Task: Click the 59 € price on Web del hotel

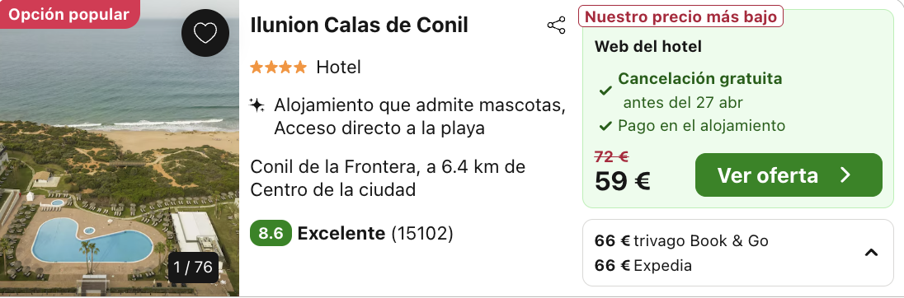Action: [623, 181]
